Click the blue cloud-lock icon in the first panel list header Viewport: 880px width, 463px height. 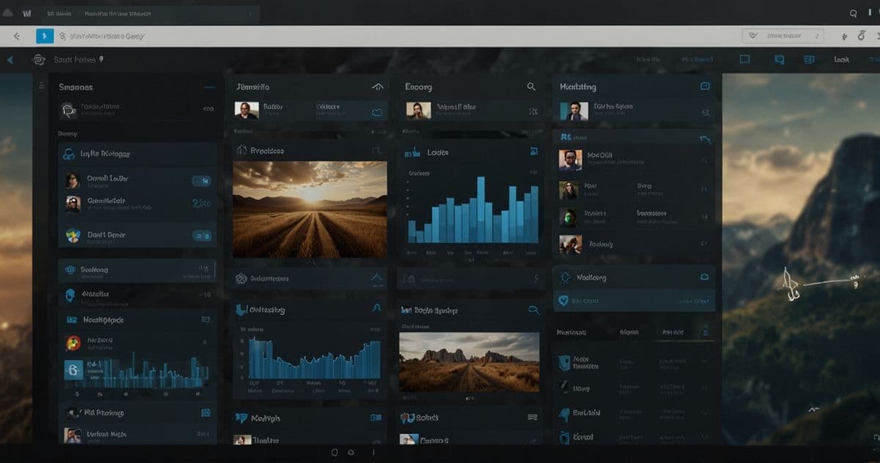point(69,154)
